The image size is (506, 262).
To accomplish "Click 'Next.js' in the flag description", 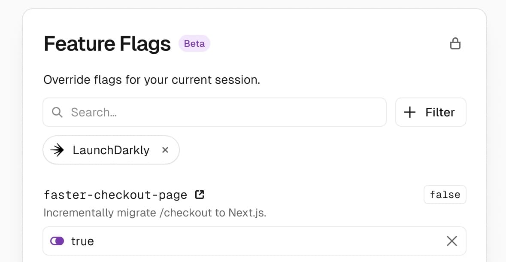I will pos(247,213).
